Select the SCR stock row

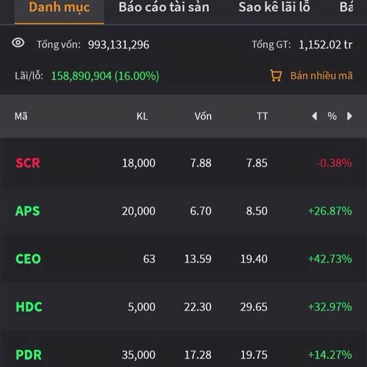(x=183, y=163)
